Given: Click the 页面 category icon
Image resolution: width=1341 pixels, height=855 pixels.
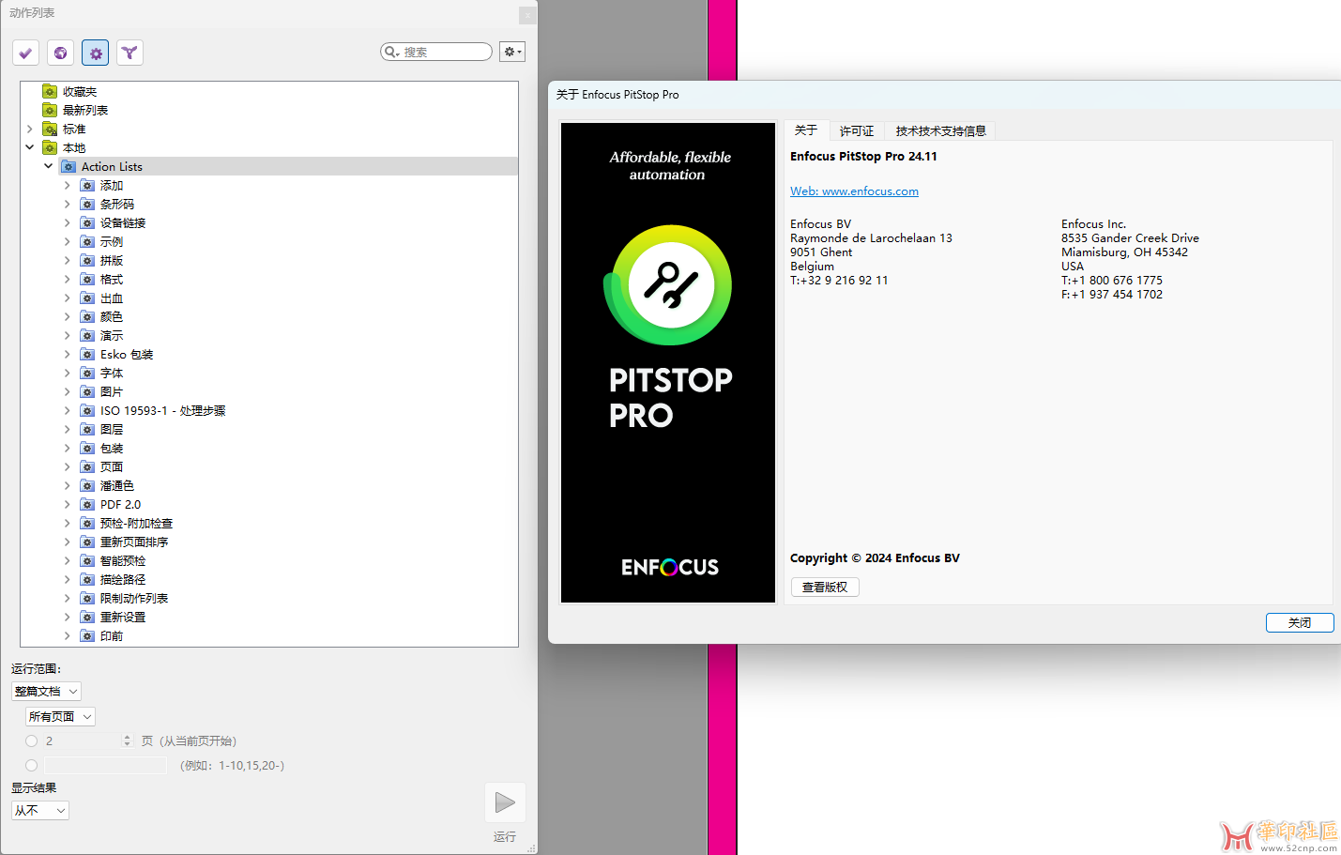Looking at the screenshot, I should coord(87,466).
